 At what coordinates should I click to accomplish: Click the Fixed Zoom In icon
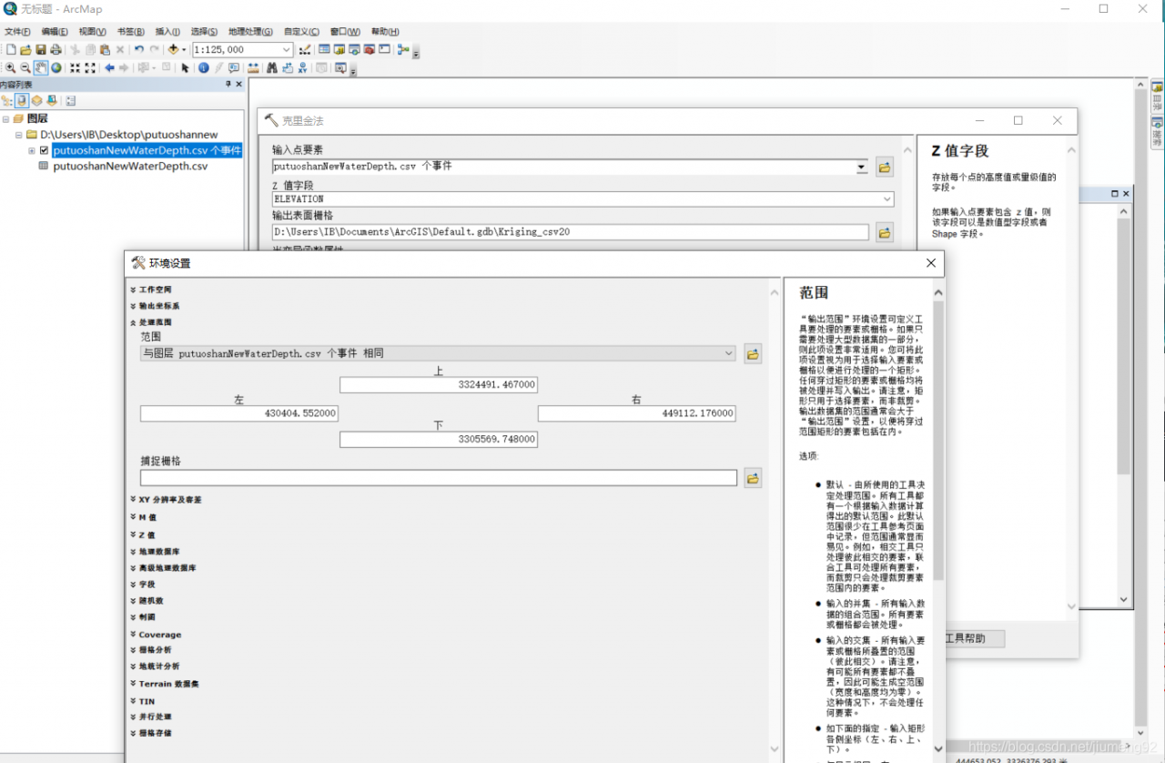pyautogui.click(x=75, y=68)
